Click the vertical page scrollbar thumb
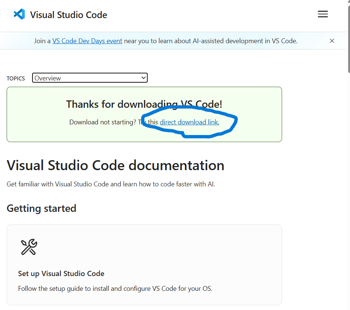This screenshot has width=350, height=310. [x=348, y=37]
